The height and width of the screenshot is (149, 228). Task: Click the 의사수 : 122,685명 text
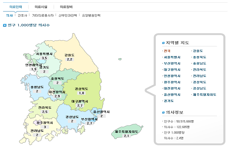tap(177, 127)
